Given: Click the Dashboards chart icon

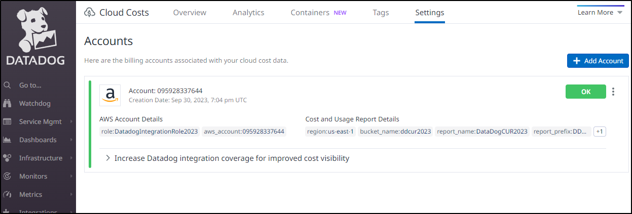Looking at the screenshot, I should coord(7,140).
